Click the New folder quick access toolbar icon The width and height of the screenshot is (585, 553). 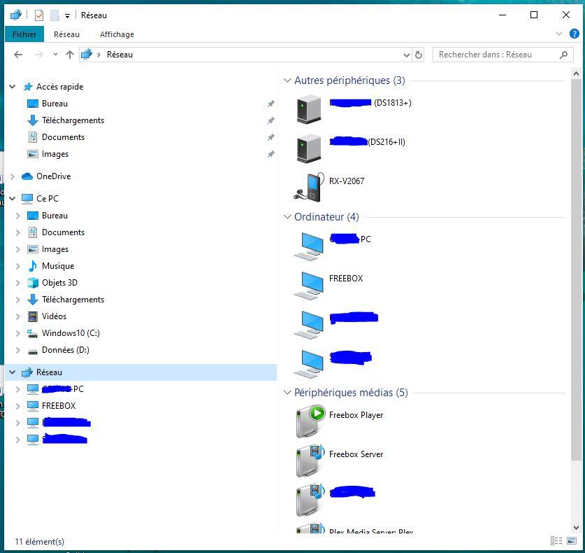click(55, 15)
